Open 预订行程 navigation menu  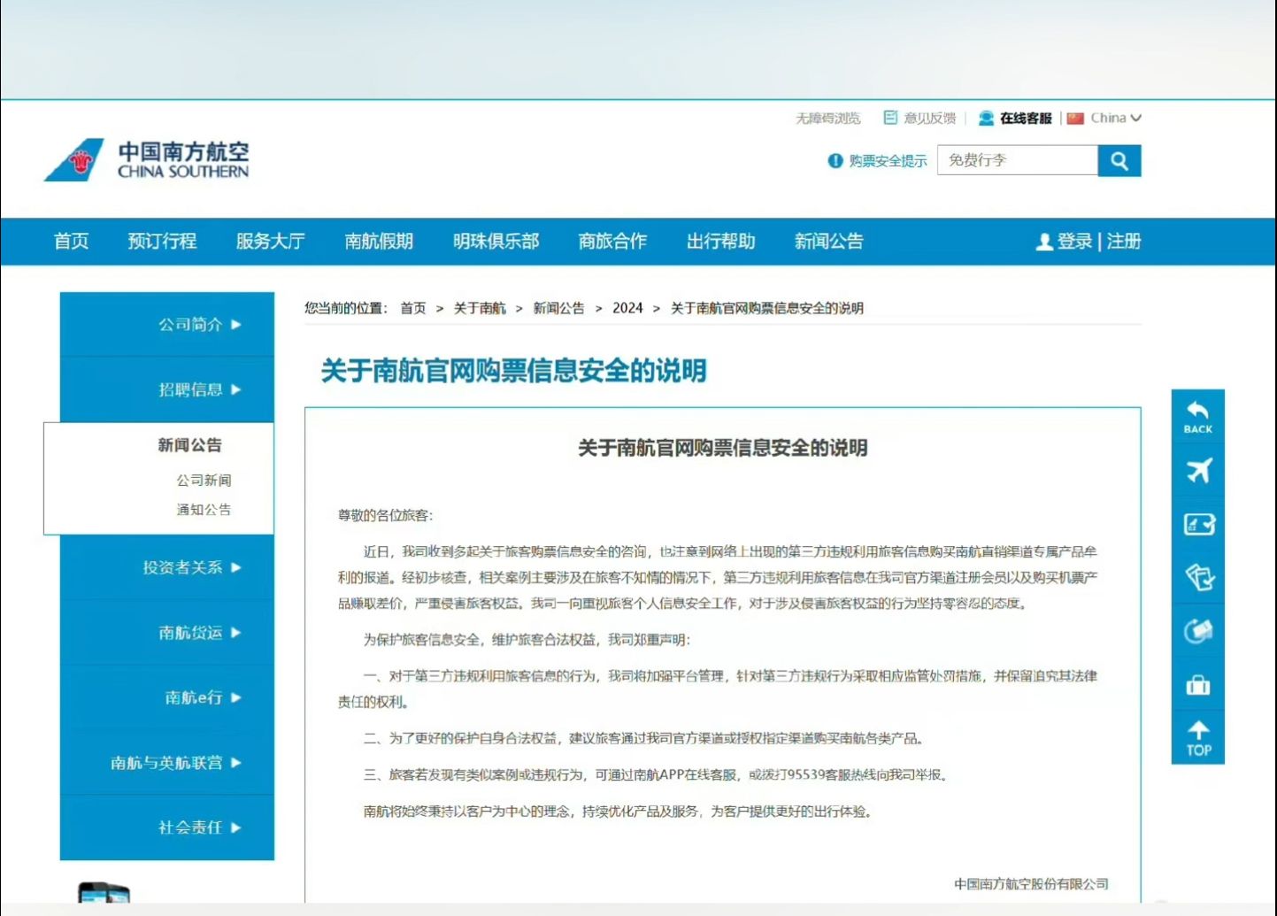[x=162, y=242]
